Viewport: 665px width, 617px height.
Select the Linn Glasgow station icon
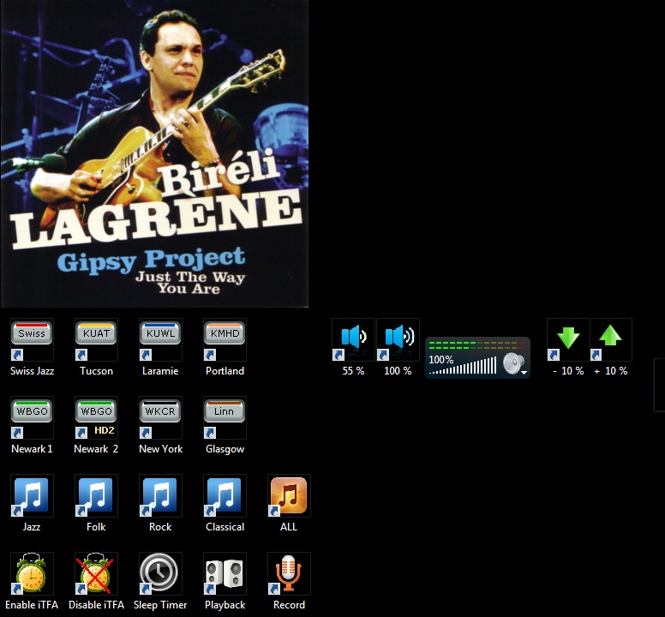(225, 417)
